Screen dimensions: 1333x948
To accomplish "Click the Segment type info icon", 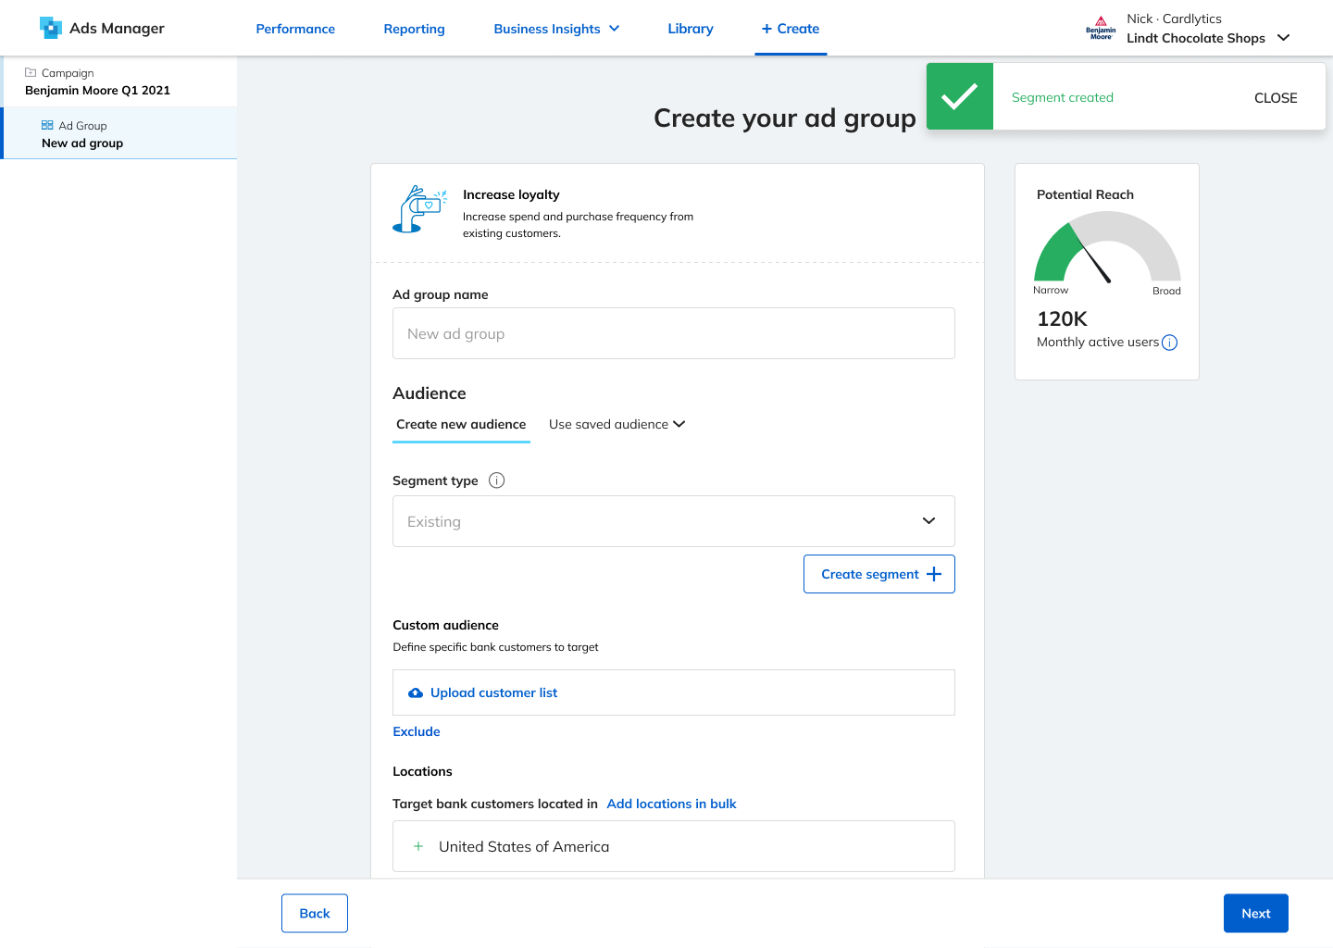I will coord(496,480).
